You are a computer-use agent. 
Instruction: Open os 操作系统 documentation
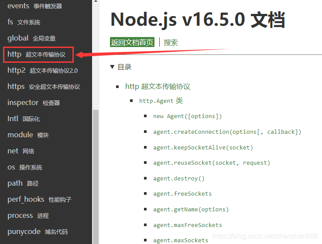pos(25,167)
